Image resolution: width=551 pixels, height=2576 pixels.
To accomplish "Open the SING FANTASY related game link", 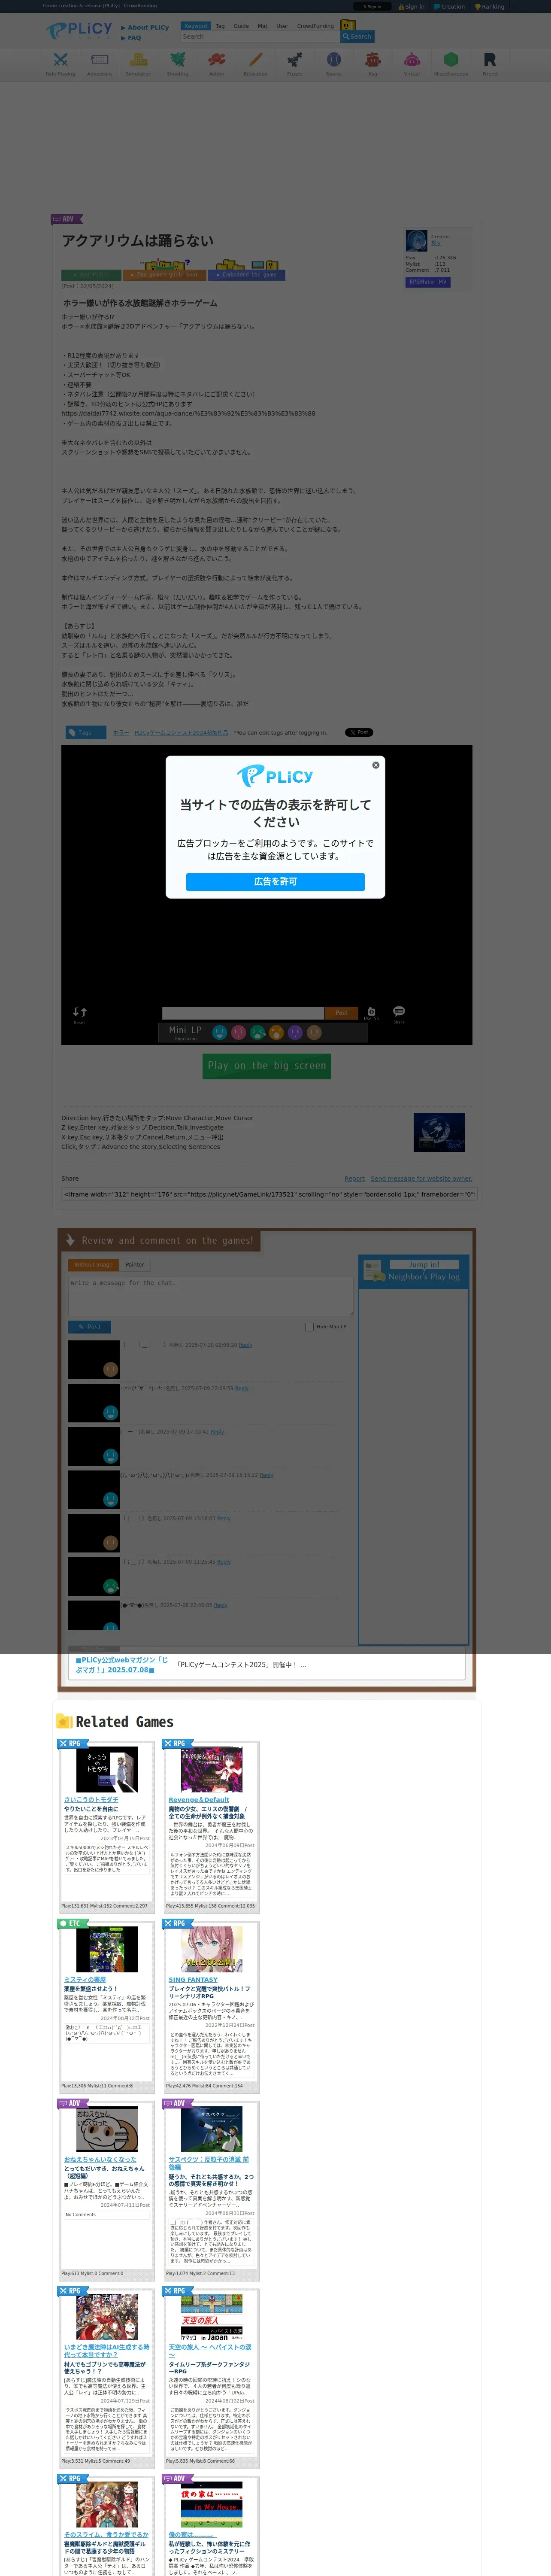I will coord(193,1980).
